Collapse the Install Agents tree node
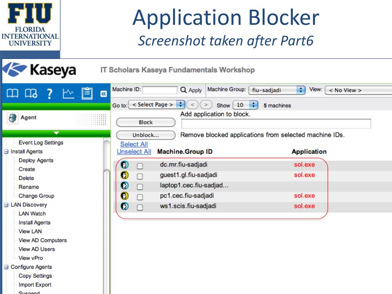This screenshot has width=392, height=294. (6, 152)
